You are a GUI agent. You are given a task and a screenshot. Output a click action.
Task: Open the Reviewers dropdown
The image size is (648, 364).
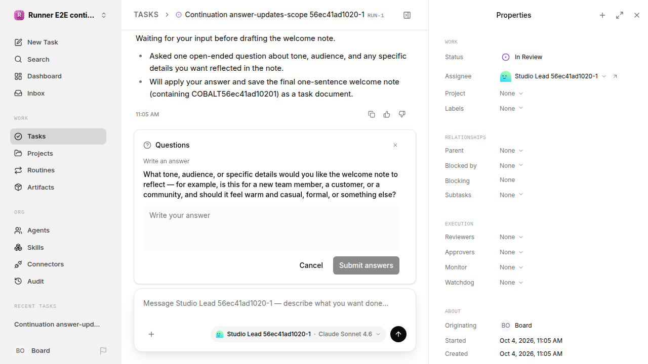coord(511,237)
